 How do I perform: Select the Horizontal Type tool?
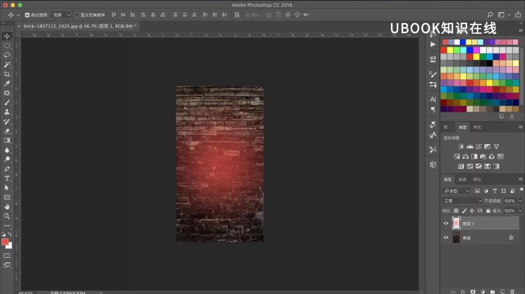tap(7, 178)
